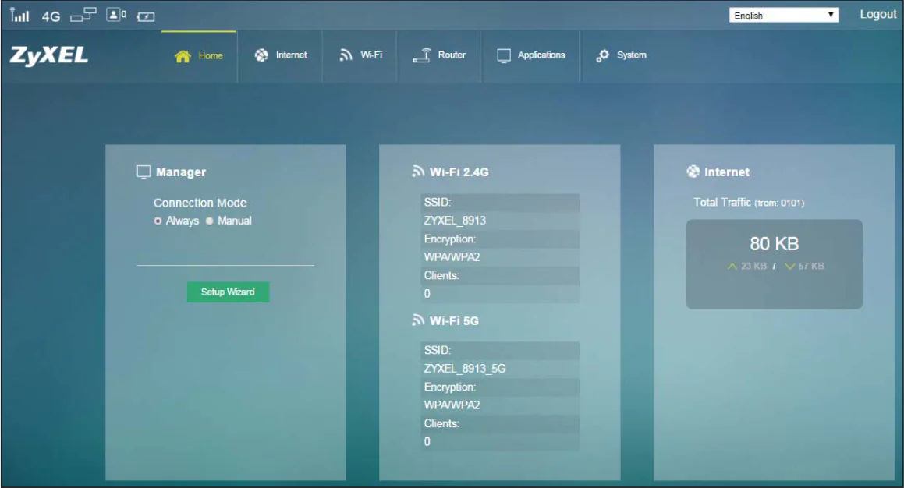The height and width of the screenshot is (488, 904).
Task: Click the ZYXEL_8913_5G SSID value
Action: 465,368
